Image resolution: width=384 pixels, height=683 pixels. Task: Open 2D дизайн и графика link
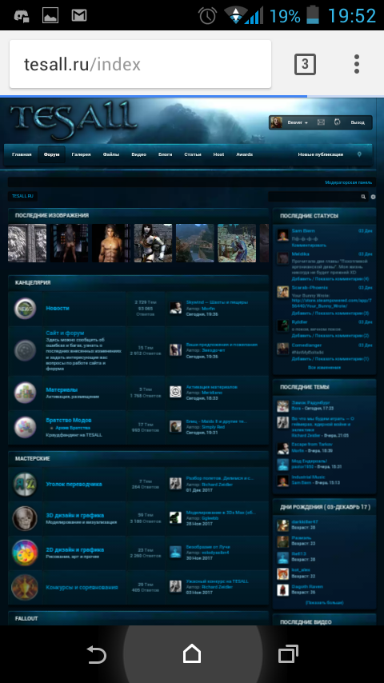click(x=75, y=549)
